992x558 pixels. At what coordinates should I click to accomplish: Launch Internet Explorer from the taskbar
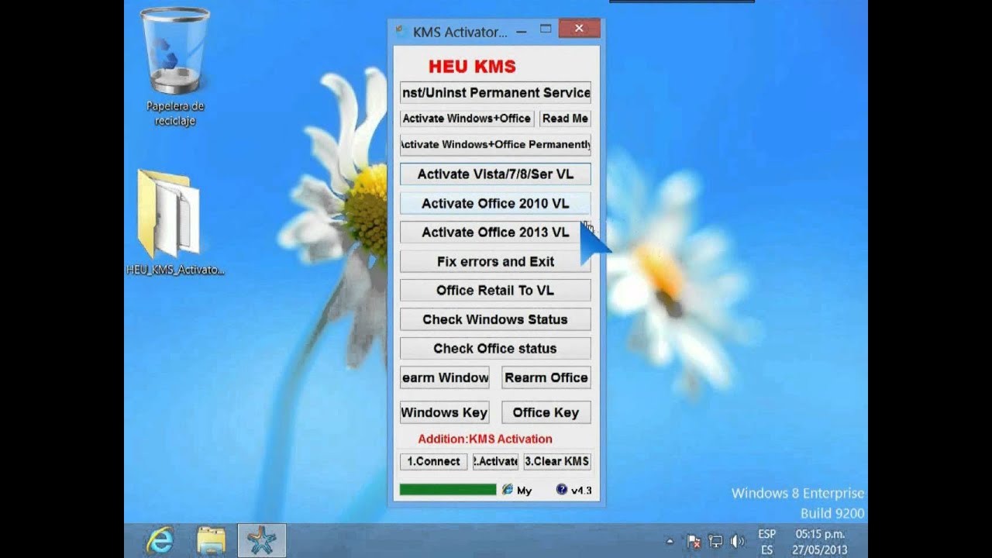tap(160, 540)
